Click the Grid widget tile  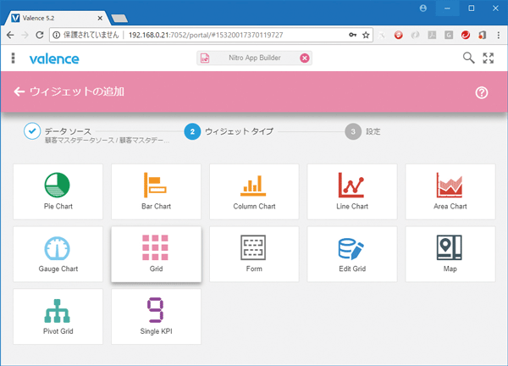coord(156,254)
